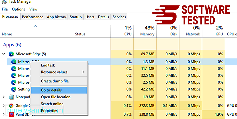Viewport: 237px width, 119px height.
Task: Click the 89.7 MB memory value
Action: point(148,54)
